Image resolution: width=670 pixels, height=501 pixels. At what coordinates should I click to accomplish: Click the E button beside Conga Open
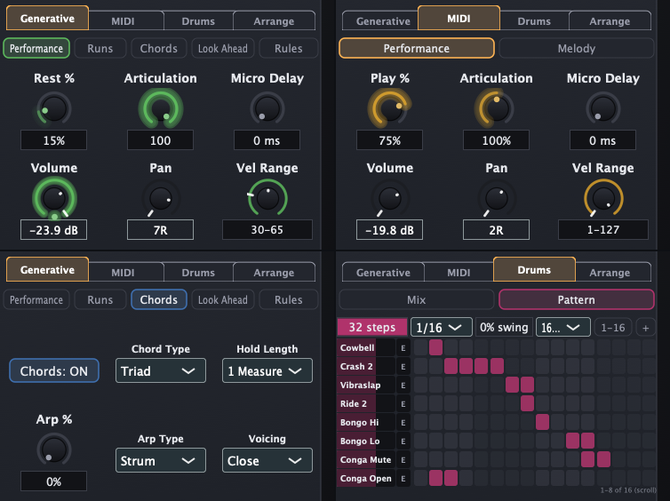click(x=403, y=479)
